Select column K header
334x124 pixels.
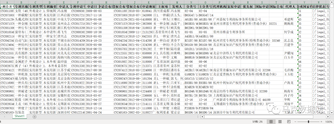click(x=149, y=2)
